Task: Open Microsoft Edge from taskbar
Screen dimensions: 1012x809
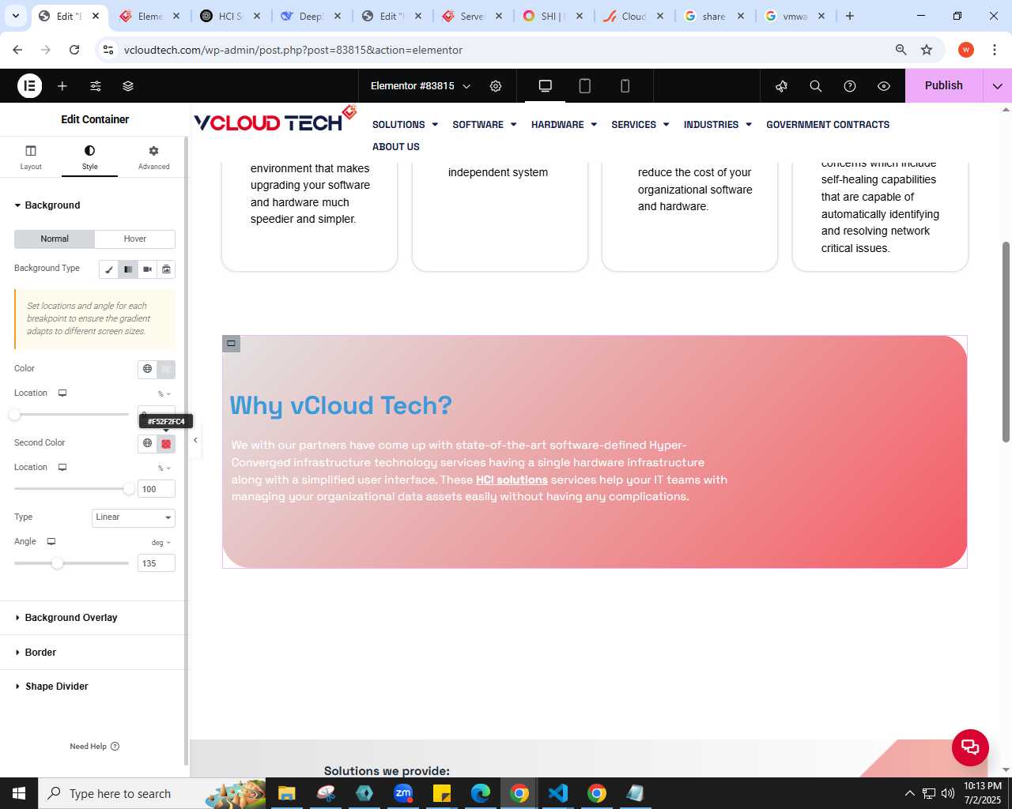Action: (x=481, y=793)
